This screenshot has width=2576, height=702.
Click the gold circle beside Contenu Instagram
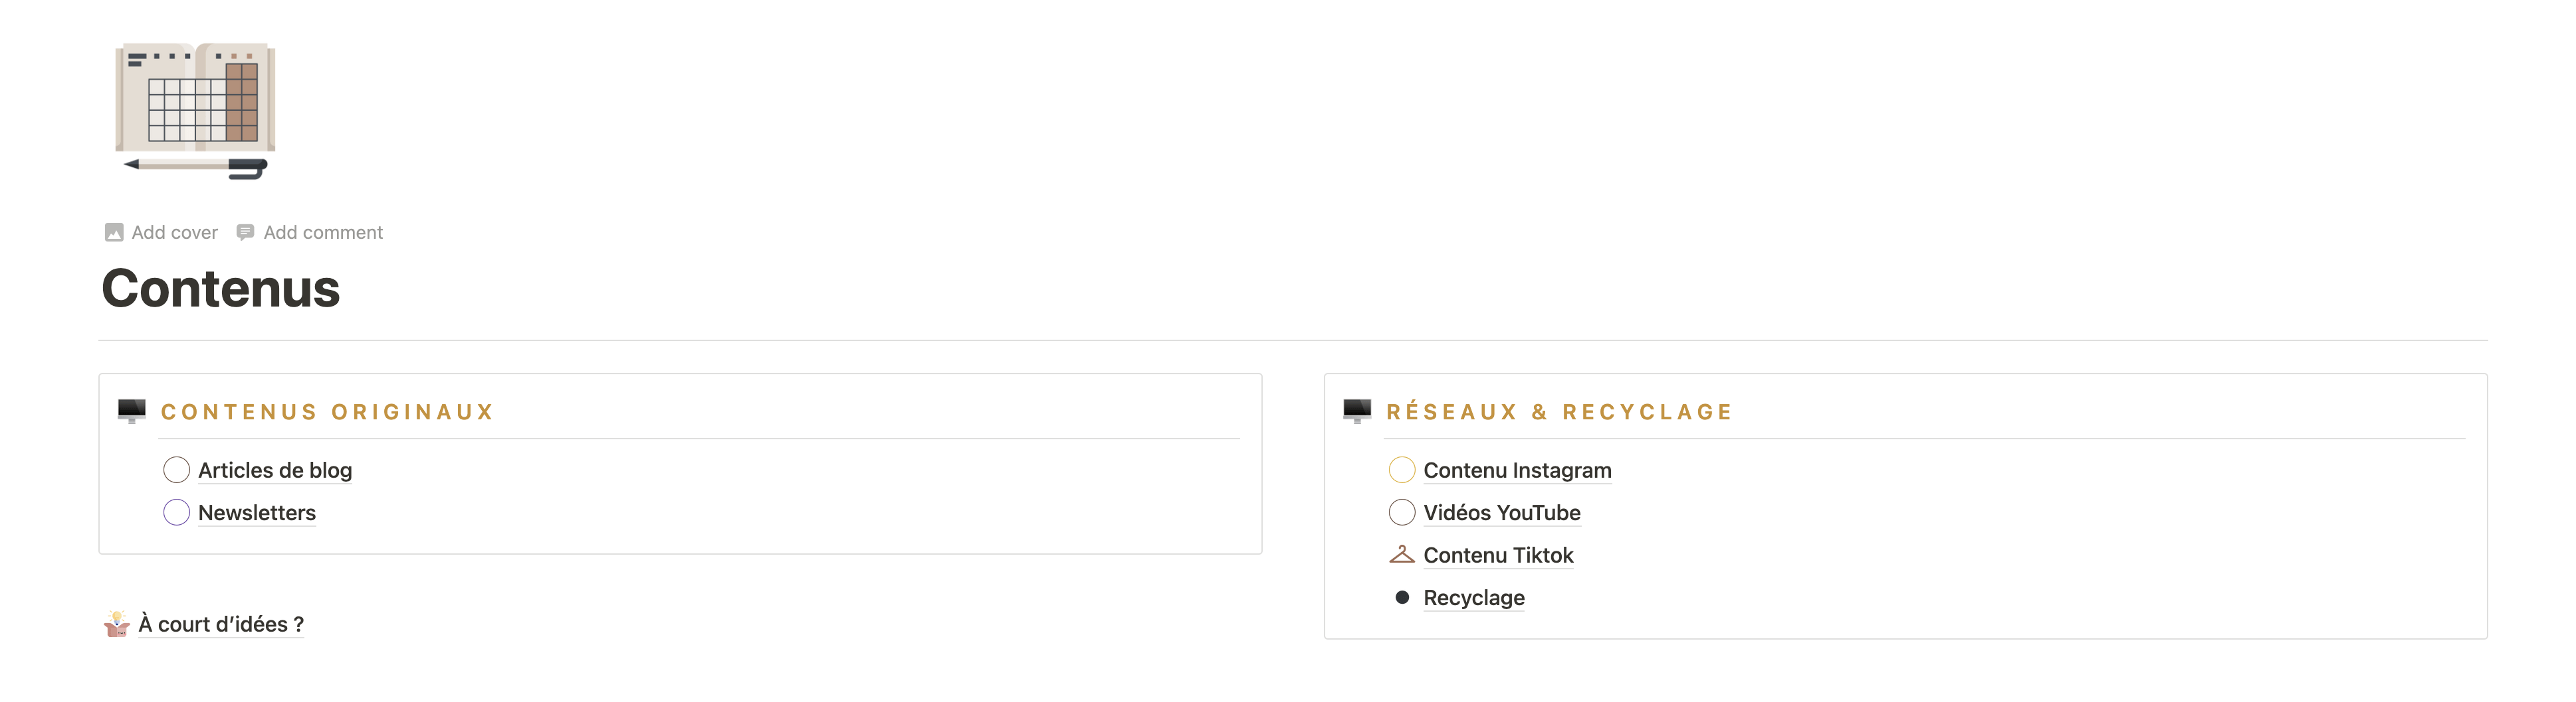coord(1402,469)
